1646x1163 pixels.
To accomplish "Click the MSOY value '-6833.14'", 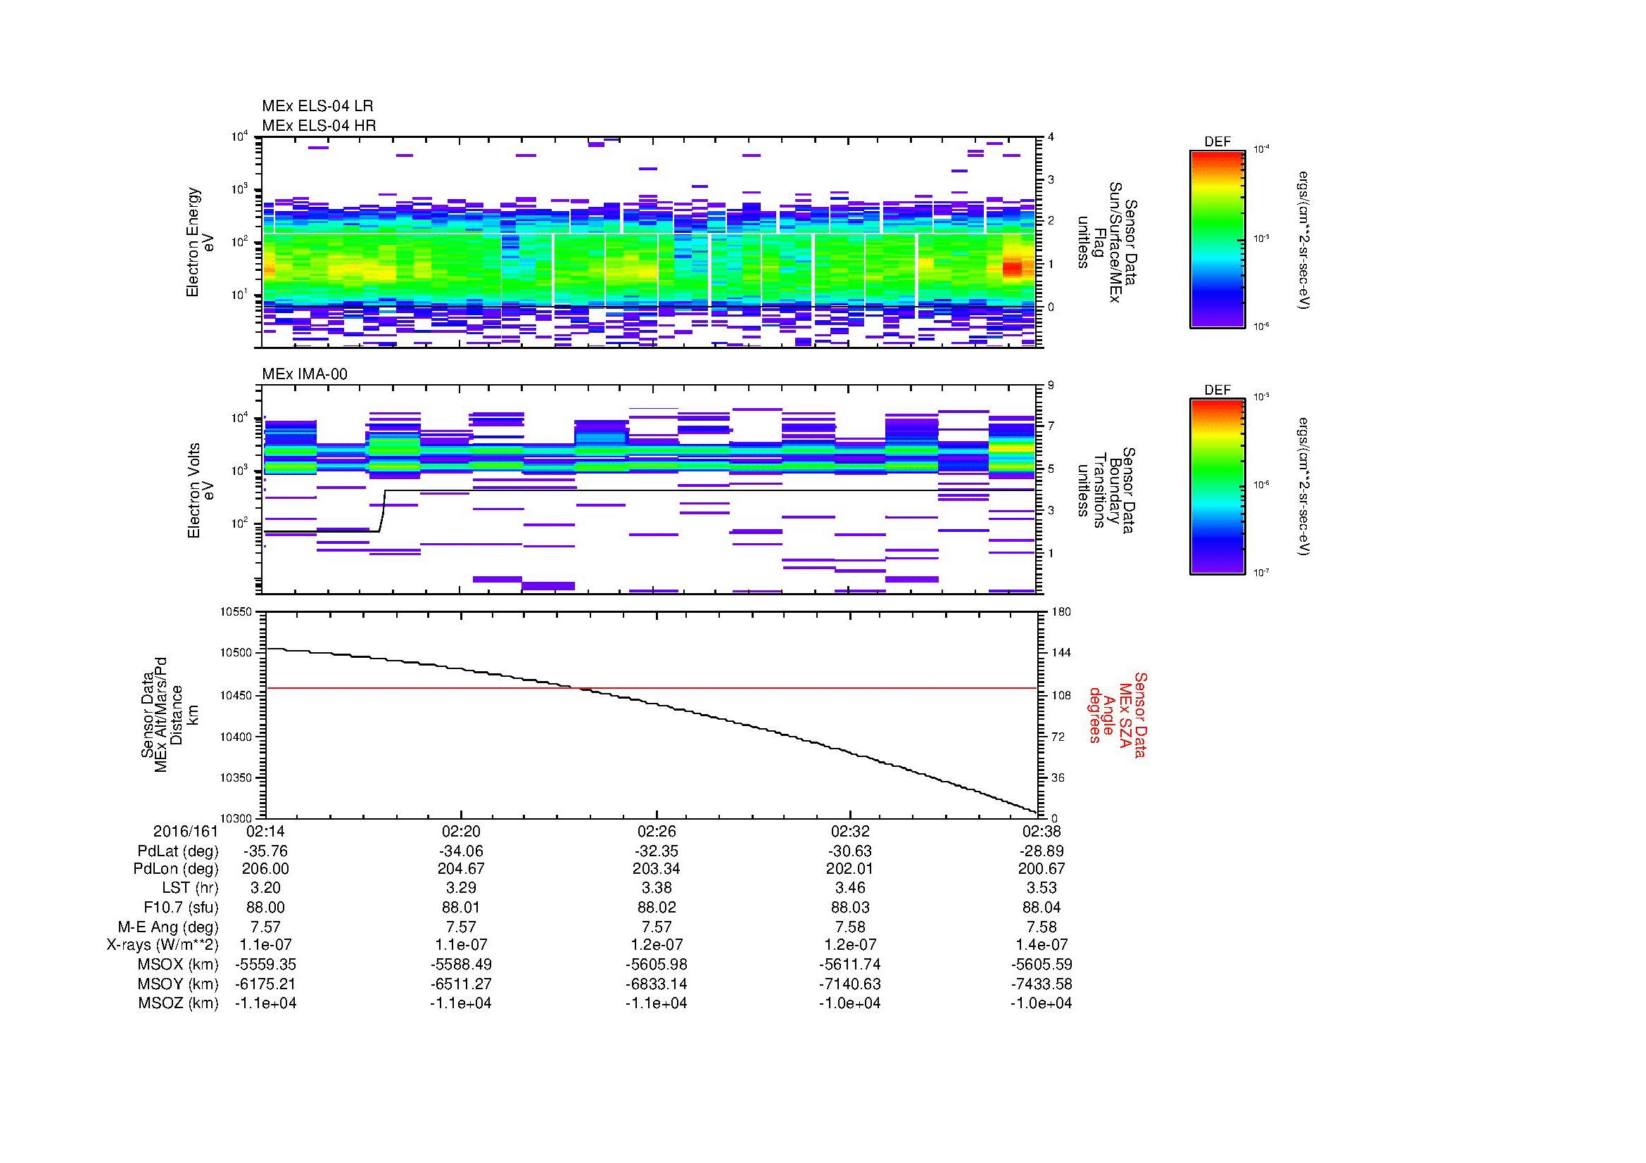I will (x=657, y=984).
